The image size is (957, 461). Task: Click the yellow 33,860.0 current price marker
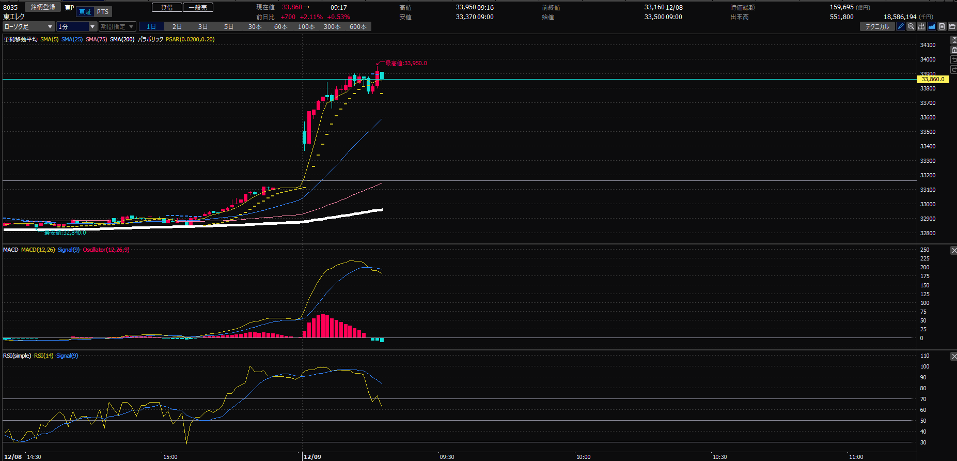tap(933, 79)
